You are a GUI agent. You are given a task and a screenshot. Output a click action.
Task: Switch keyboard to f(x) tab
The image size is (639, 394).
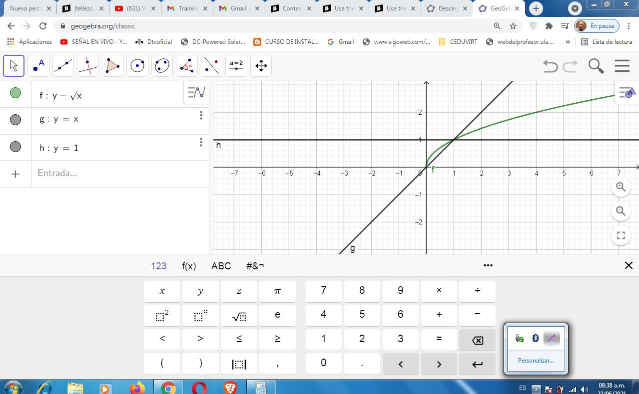click(189, 266)
